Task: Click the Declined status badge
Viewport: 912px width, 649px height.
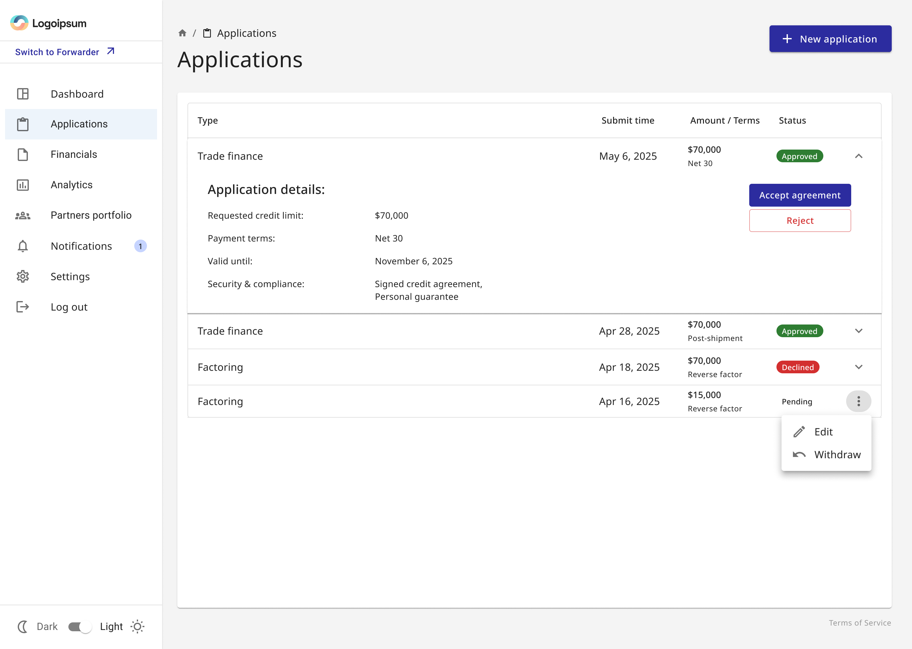Action: tap(797, 367)
